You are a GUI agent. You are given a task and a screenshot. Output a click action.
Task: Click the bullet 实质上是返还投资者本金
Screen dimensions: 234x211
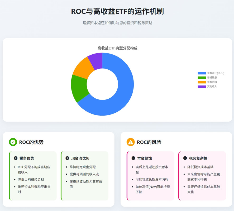click(x=152, y=170)
